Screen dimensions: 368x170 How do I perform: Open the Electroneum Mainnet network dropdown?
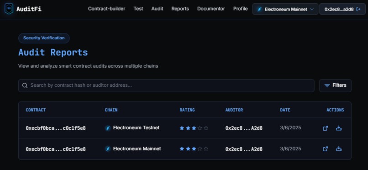(x=285, y=9)
